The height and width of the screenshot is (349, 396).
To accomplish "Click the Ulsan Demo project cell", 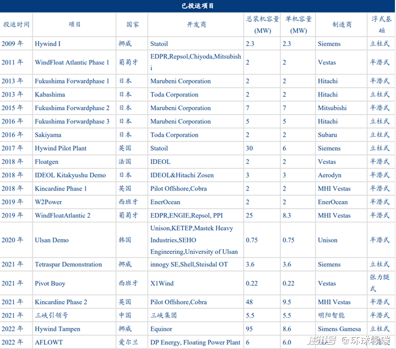I will tap(52, 240).
